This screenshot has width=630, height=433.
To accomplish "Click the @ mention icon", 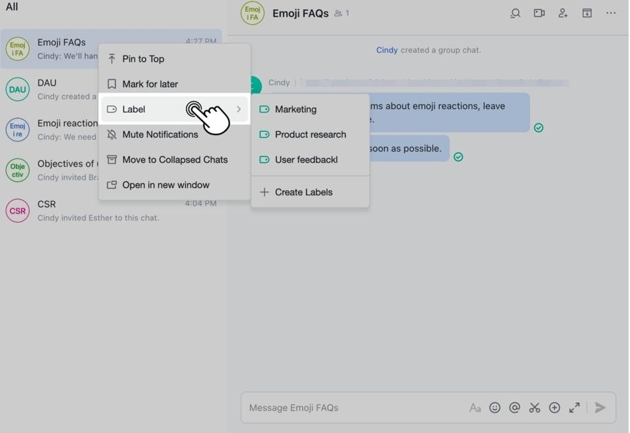I will (x=515, y=408).
